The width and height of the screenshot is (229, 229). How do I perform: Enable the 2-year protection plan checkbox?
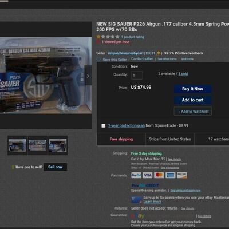click(104, 125)
